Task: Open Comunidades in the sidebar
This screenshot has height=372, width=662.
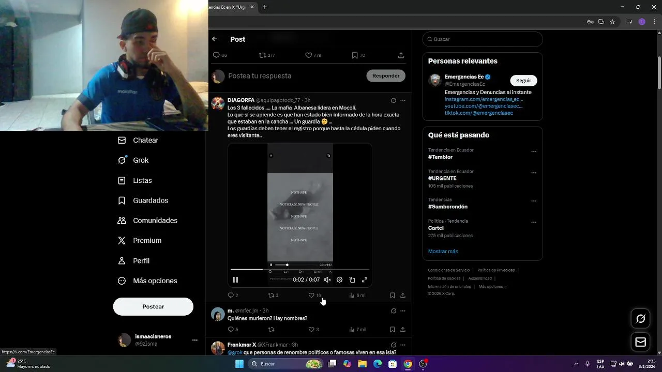Action: pos(148,221)
